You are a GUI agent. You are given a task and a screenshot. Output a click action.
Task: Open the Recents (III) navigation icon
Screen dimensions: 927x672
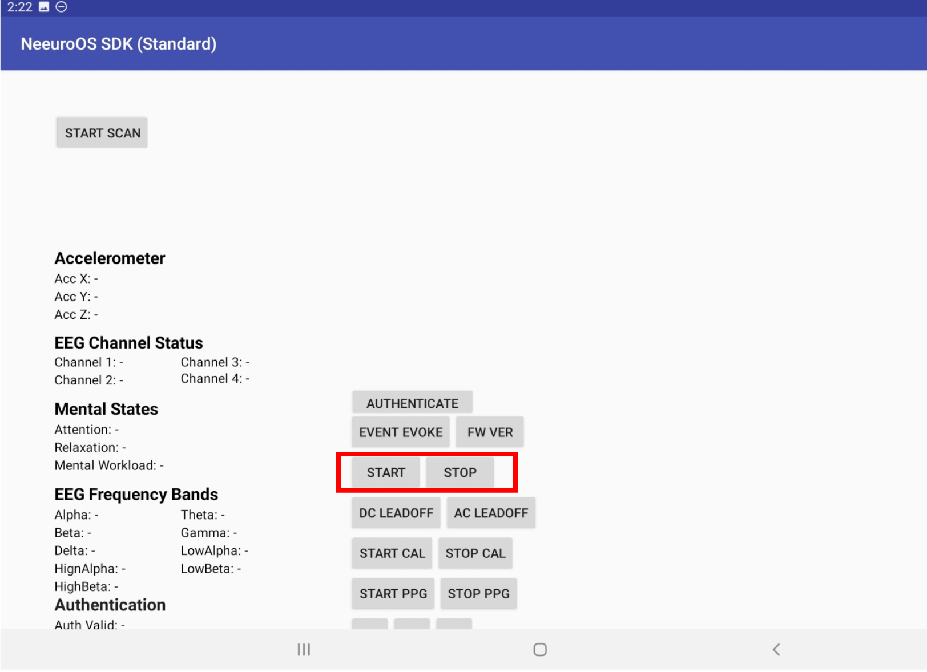coord(304,649)
